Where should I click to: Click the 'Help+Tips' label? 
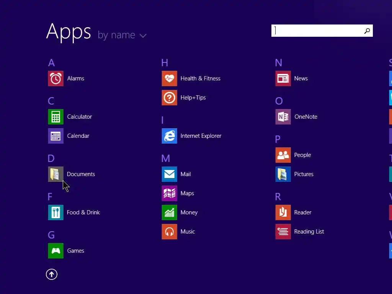click(x=193, y=98)
